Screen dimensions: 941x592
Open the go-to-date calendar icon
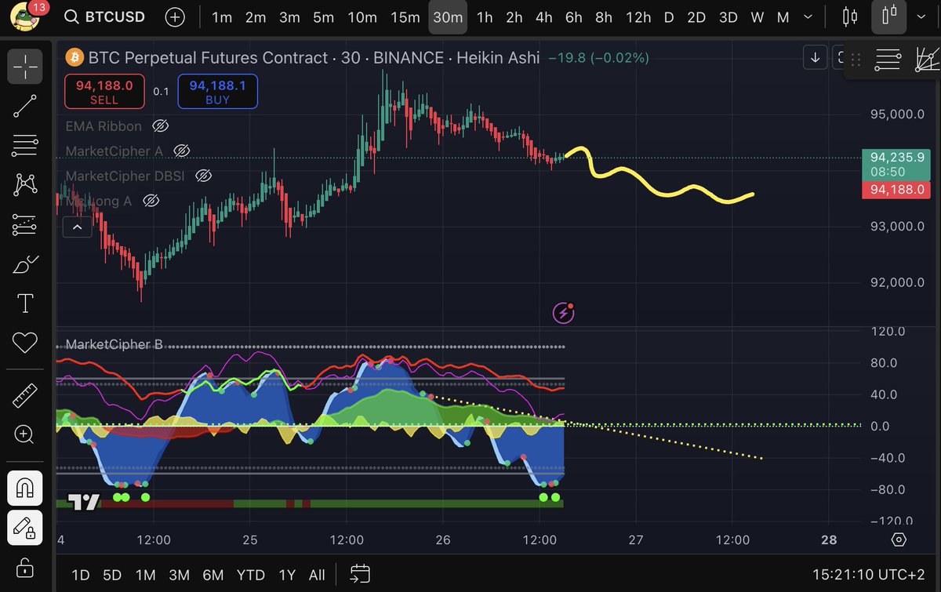click(x=360, y=574)
